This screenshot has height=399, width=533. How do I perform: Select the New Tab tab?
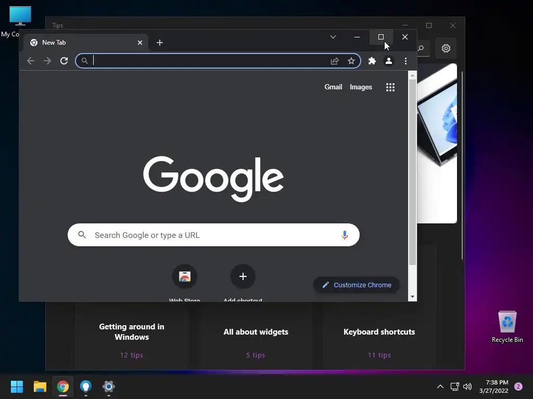(x=86, y=43)
